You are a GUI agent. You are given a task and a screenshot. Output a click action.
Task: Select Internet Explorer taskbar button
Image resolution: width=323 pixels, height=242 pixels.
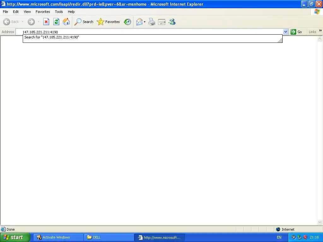pyautogui.click(x=159, y=238)
